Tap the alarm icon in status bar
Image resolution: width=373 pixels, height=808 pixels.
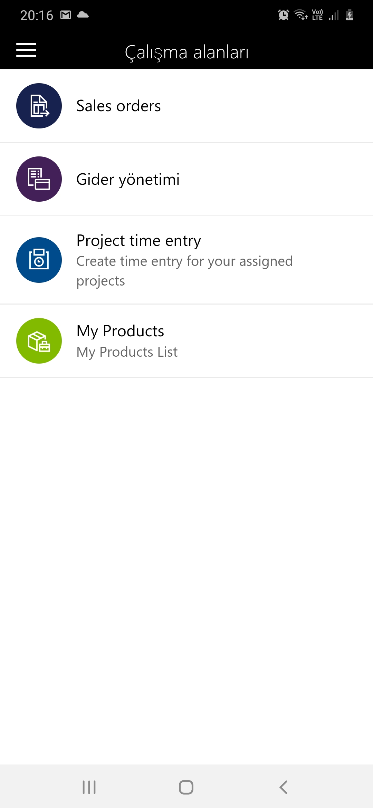coord(284,15)
